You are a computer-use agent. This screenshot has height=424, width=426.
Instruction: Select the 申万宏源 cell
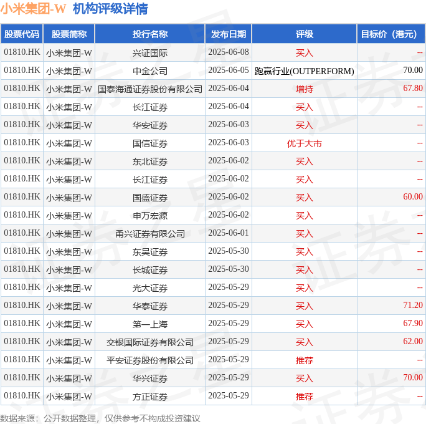click(150, 215)
